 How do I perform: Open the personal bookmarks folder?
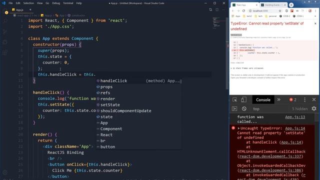pos(270,16)
